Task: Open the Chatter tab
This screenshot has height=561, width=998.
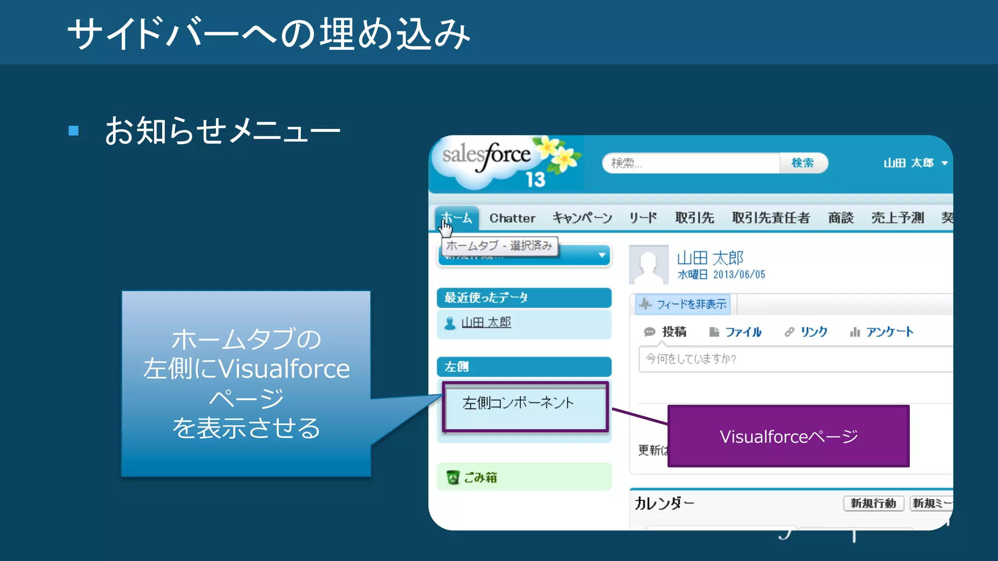Action: click(x=512, y=218)
